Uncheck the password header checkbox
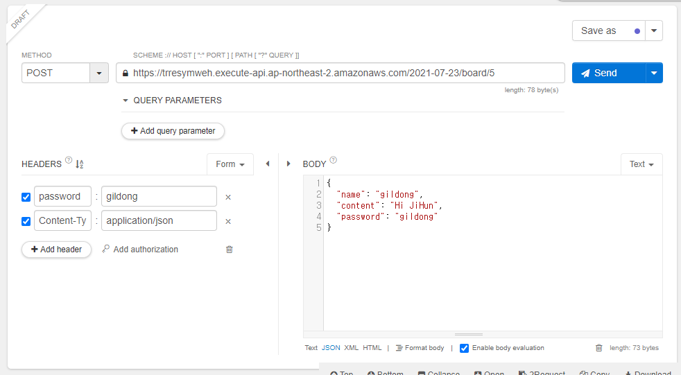Viewport: 681px width, 375px height. tap(26, 197)
